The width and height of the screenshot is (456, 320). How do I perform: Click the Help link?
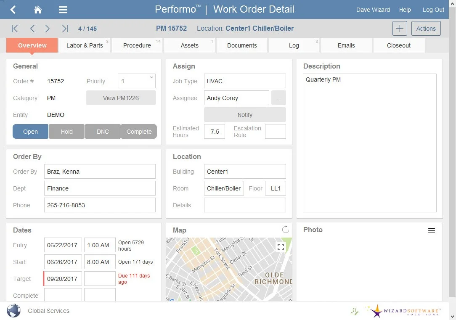[405, 10]
